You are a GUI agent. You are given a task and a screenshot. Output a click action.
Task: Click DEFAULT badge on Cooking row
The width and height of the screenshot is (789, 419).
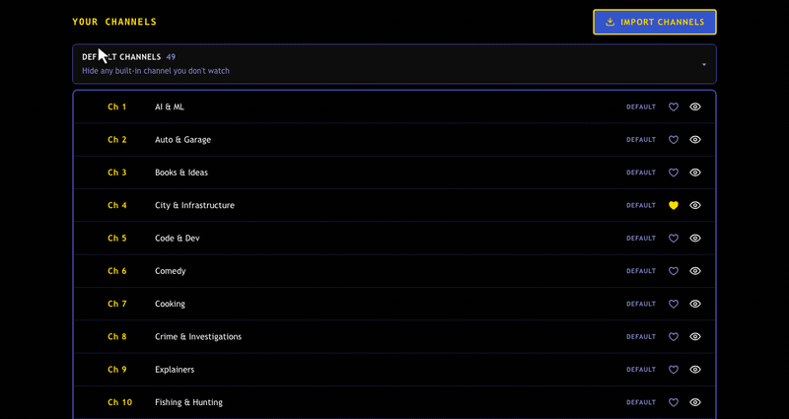tap(641, 304)
